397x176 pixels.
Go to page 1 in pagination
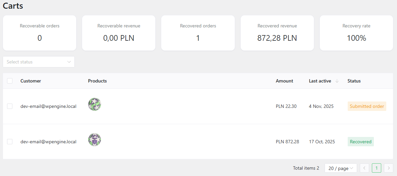pyautogui.click(x=377, y=168)
